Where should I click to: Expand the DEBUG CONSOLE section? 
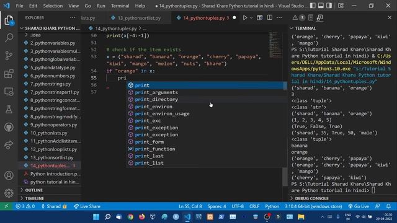click(x=311, y=198)
